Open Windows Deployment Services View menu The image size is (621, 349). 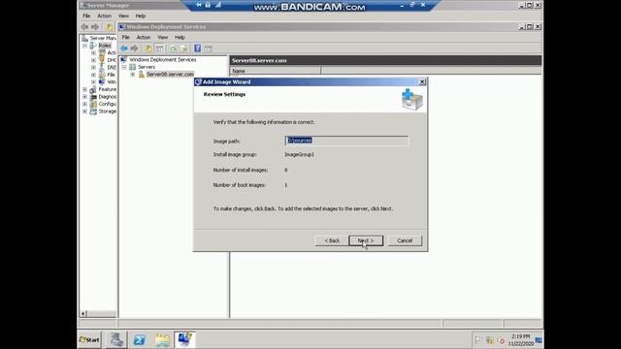pyautogui.click(x=163, y=37)
